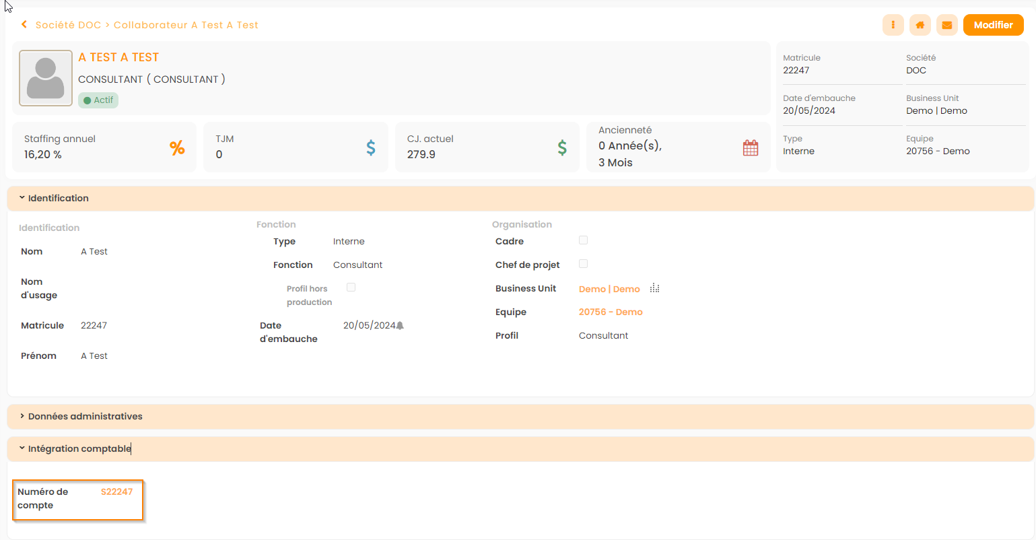Click the back arrow in breadcrumb
Screen dimensions: 1036x540
[x=24, y=25]
